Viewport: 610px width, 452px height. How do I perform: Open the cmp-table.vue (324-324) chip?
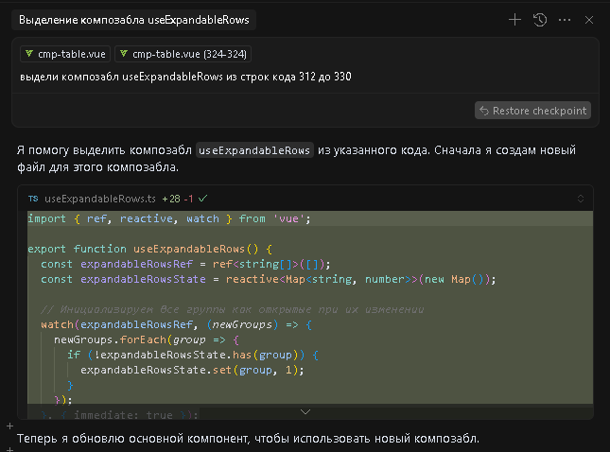183,54
